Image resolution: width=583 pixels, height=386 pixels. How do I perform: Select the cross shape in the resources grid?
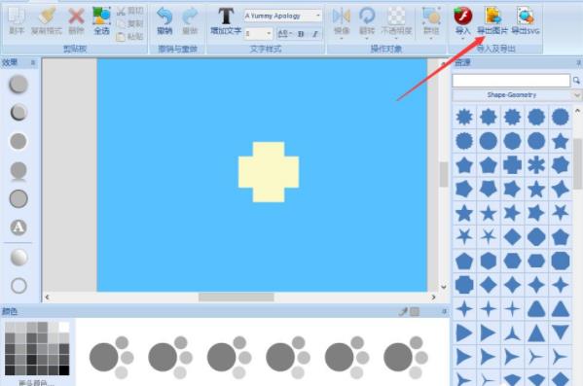point(512,165)
